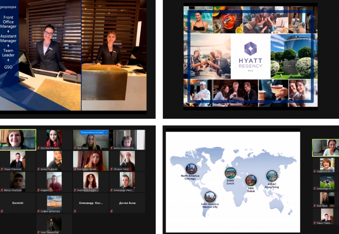Click the GSO text on slide
Screen dimensions: 339x234
coord(8,67)
